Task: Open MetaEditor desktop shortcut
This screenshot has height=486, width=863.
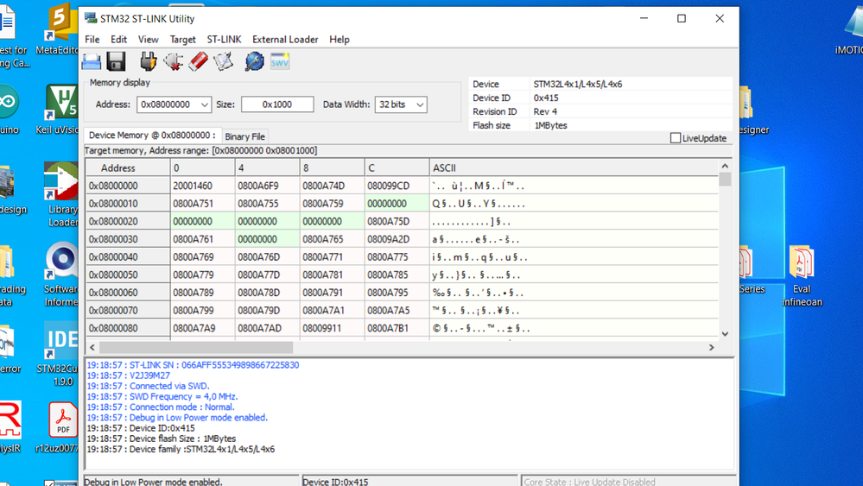Action: tap(59, 28)
